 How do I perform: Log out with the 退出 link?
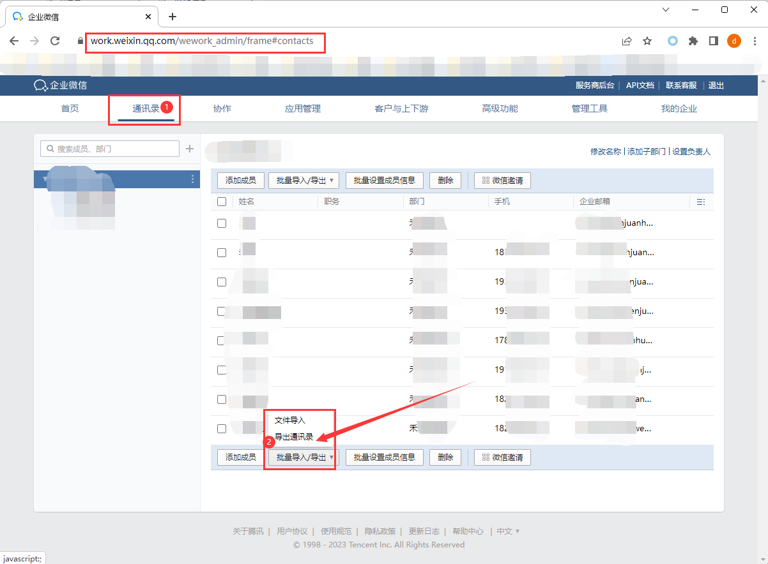(716, 85)
